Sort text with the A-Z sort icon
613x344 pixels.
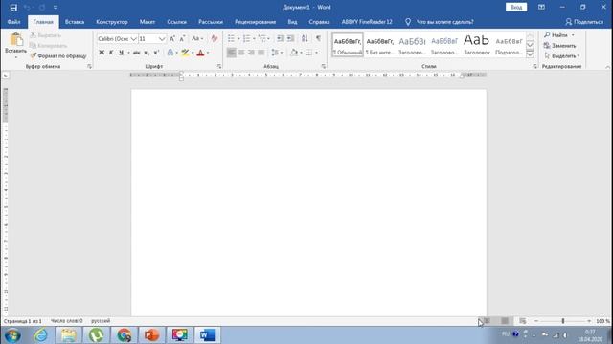coord(305,38)
